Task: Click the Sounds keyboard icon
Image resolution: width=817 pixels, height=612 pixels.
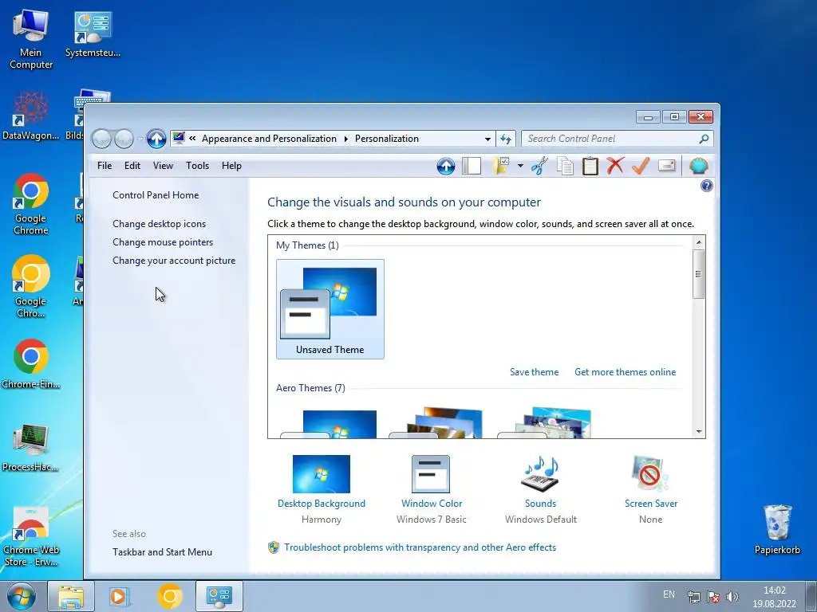Action: pyautogui.click(x=540, y=474)
